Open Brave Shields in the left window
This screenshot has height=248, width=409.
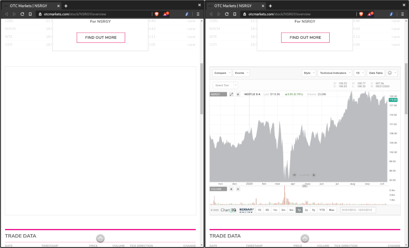[x=157, y=14]
